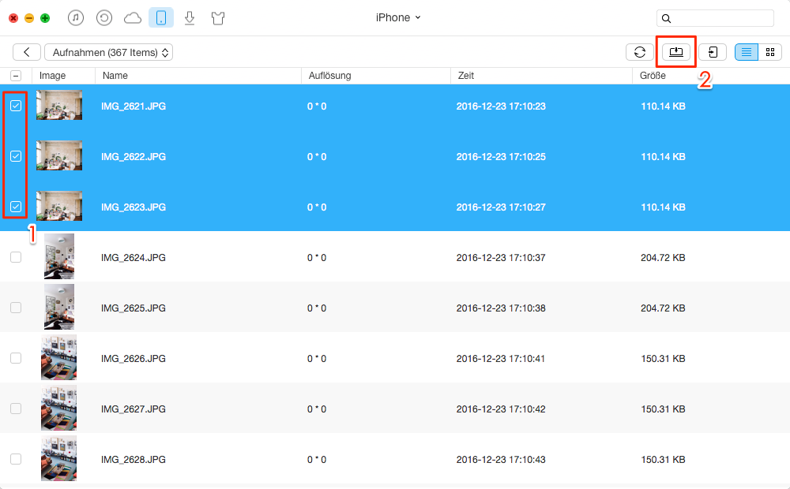Switch to grid thumbnail view

point(769,52)
